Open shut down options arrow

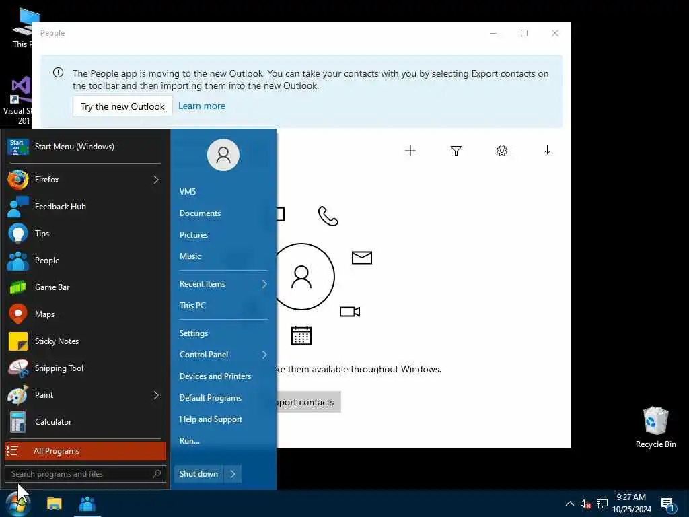click(x=233, y=474)
